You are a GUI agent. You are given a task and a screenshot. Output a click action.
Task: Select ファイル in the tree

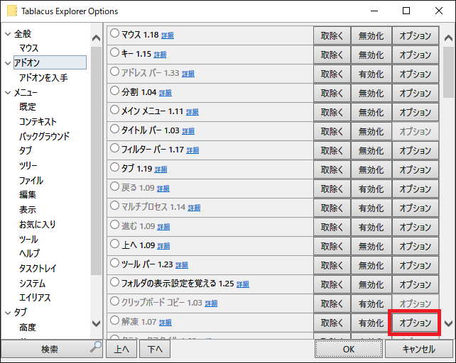31,180
